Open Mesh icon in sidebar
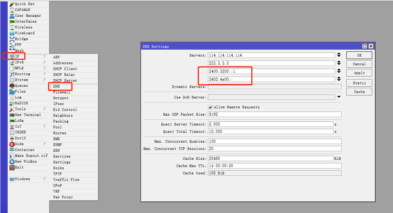The width and height of the screenshot is (393, 213). pos(12,50)
